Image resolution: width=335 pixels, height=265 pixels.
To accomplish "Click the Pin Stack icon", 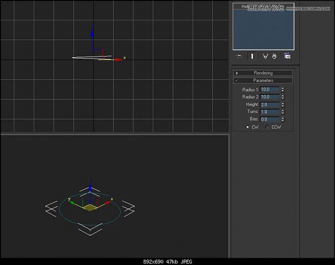I will 238,56.
